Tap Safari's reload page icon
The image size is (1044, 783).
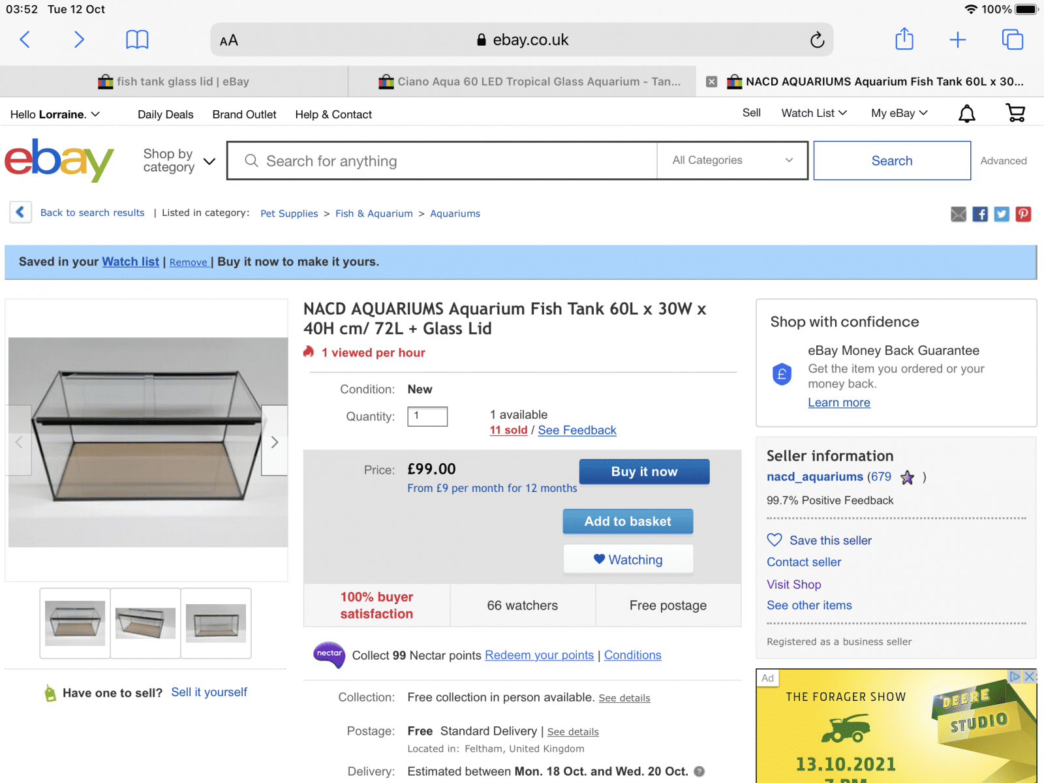pyautogui.click(x=817, y=40)
